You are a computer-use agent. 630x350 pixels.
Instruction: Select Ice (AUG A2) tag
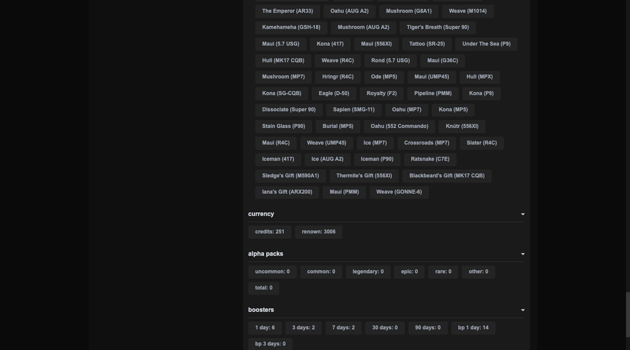pyautogui.click(x=327, y=159)
